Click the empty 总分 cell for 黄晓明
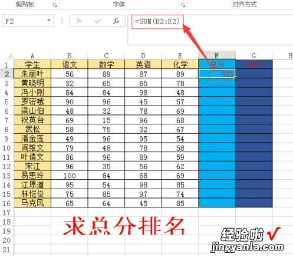This screenshot has height=257, width=293. tap(217, 83)
